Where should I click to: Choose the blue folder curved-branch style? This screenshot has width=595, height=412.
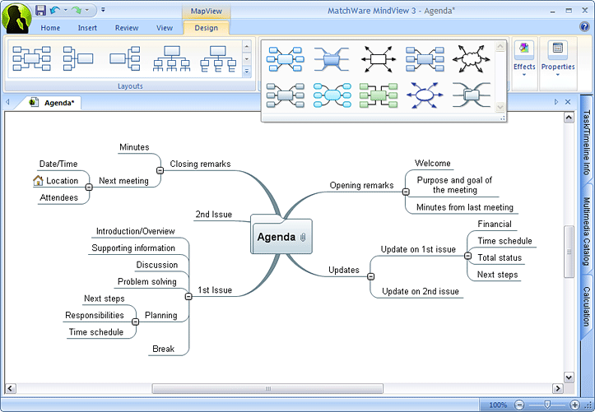332,59
